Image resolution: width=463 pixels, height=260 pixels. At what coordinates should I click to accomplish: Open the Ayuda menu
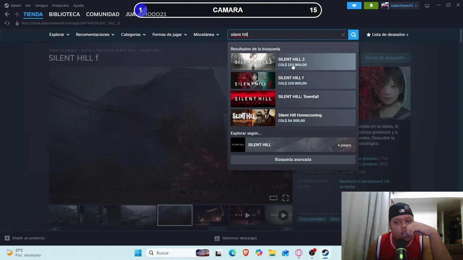pos(78,5)
